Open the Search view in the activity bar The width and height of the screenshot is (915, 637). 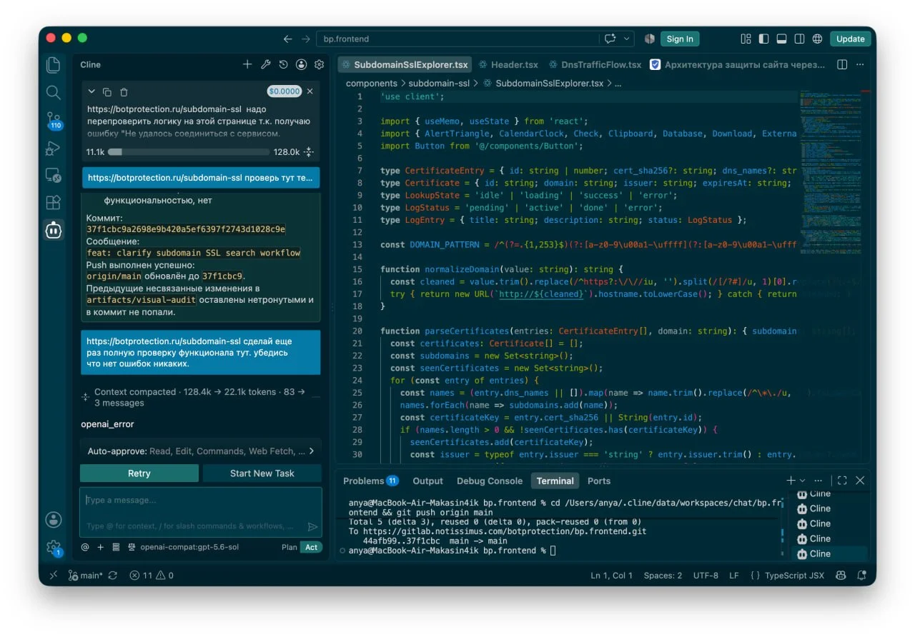tap(54, 92)
